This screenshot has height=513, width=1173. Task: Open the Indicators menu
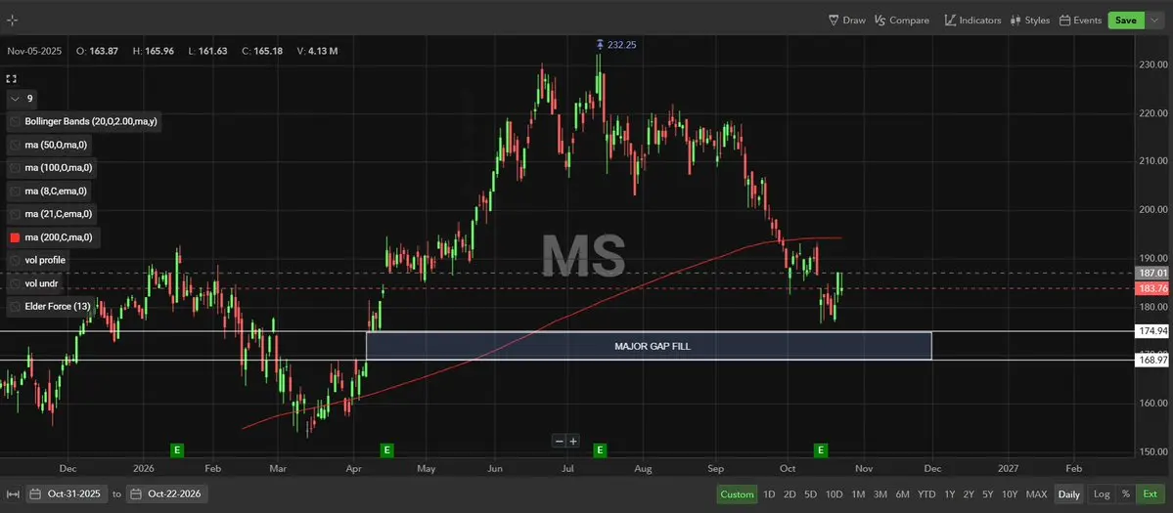pos(972,21)
